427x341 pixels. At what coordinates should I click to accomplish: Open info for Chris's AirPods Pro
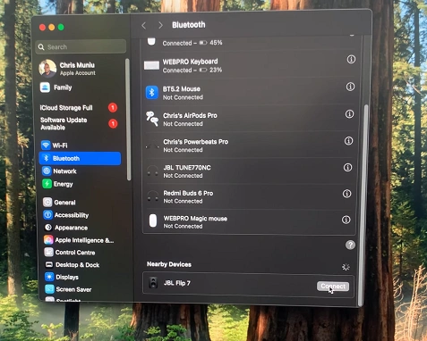349,114
